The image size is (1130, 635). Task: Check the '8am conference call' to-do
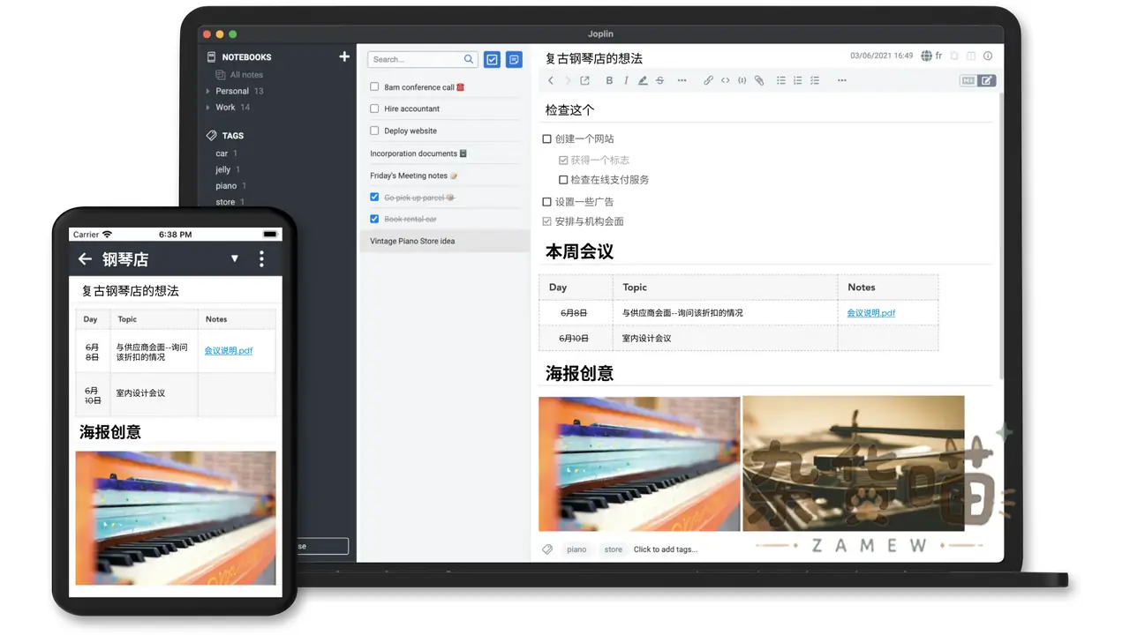(374, 87)
